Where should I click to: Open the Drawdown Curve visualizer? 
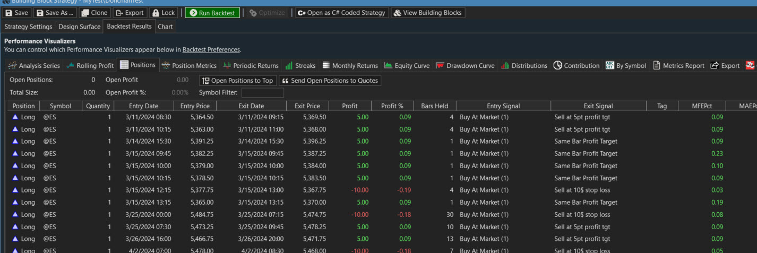pyautogui.click(x=464, y=66)
